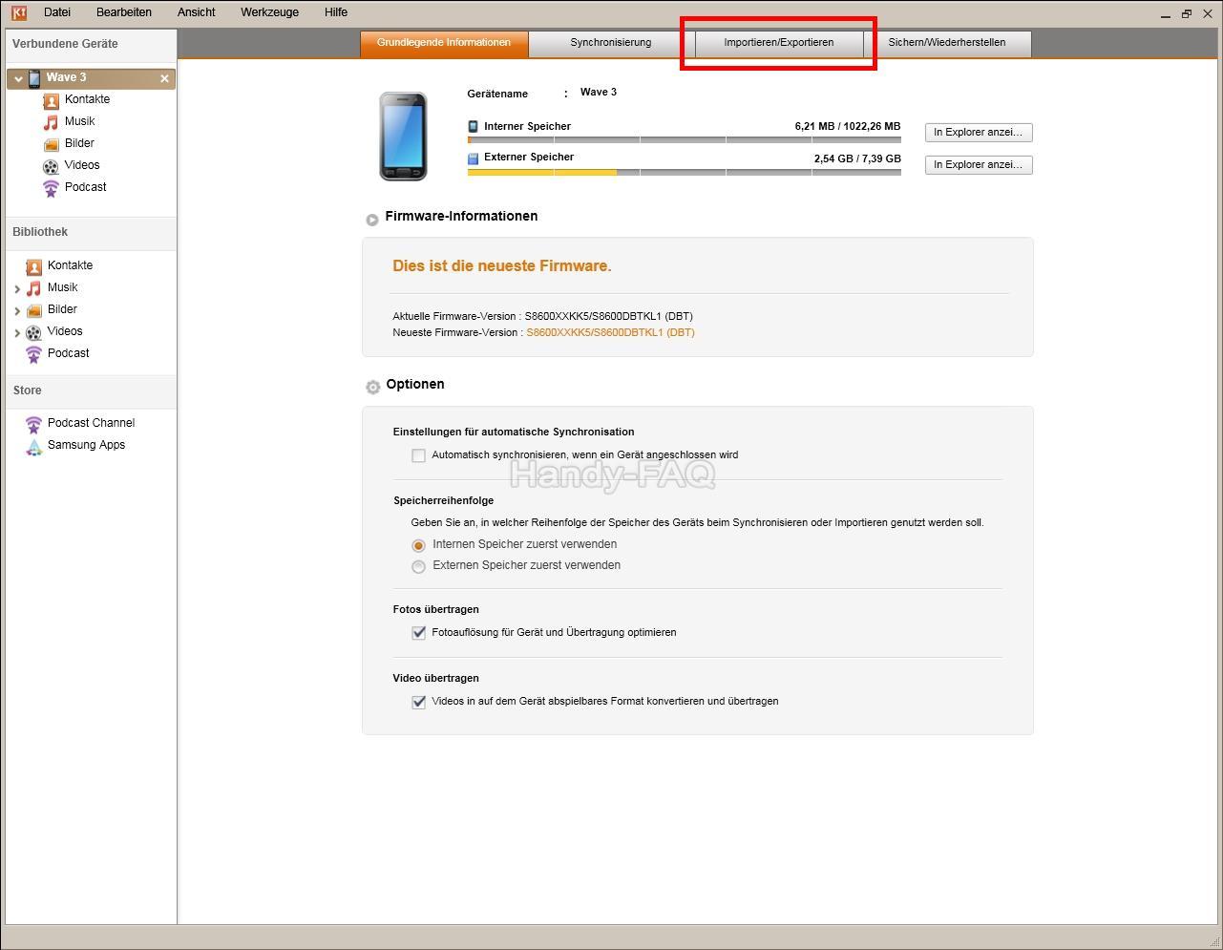This screenshot has height=950, width=1223.
Task: Open device Podcast icon under Wave 3
Action: (51, 188)
